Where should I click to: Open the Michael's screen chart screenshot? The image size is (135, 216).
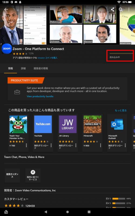tap(127, 25)
